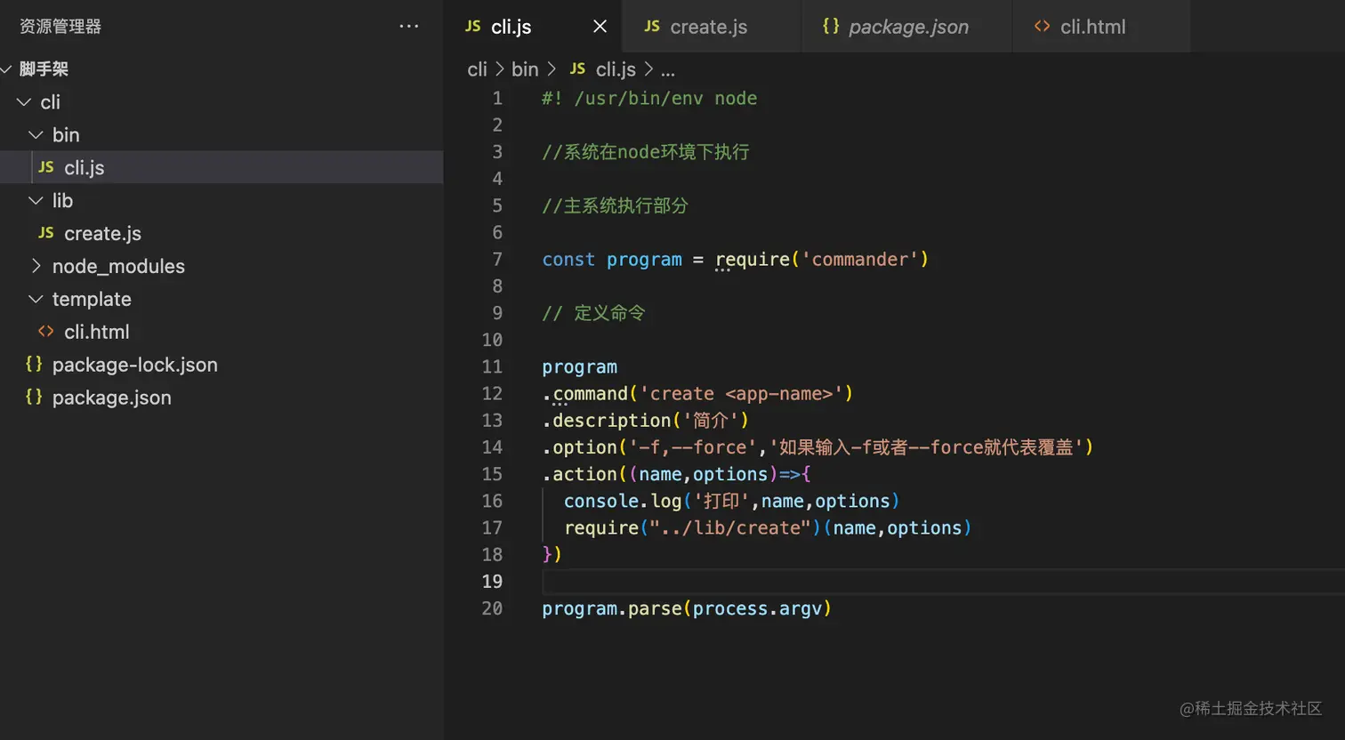
Task: Collapse the 脚手架 root folder chevron
Action: [5, 68]
